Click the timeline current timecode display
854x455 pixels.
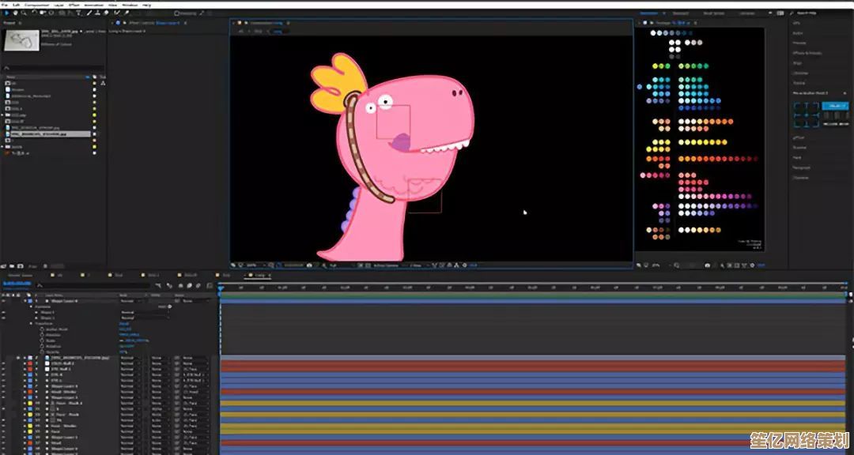[17, 284]
